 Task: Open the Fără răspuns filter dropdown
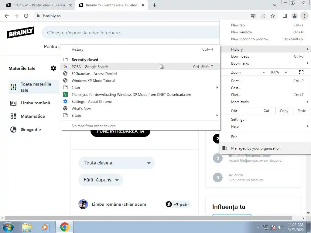[101, 180]
